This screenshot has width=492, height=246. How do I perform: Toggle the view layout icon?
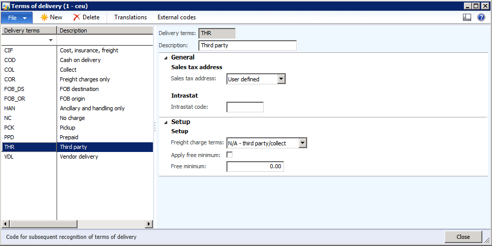click(x=467, y=17)
